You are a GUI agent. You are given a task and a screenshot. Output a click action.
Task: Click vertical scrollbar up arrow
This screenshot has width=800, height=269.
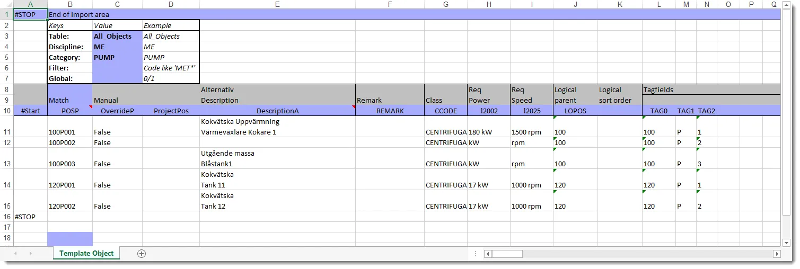(787, 5)
